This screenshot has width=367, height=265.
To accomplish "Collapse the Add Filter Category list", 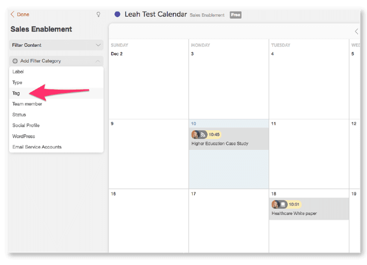I will [98, 61].
